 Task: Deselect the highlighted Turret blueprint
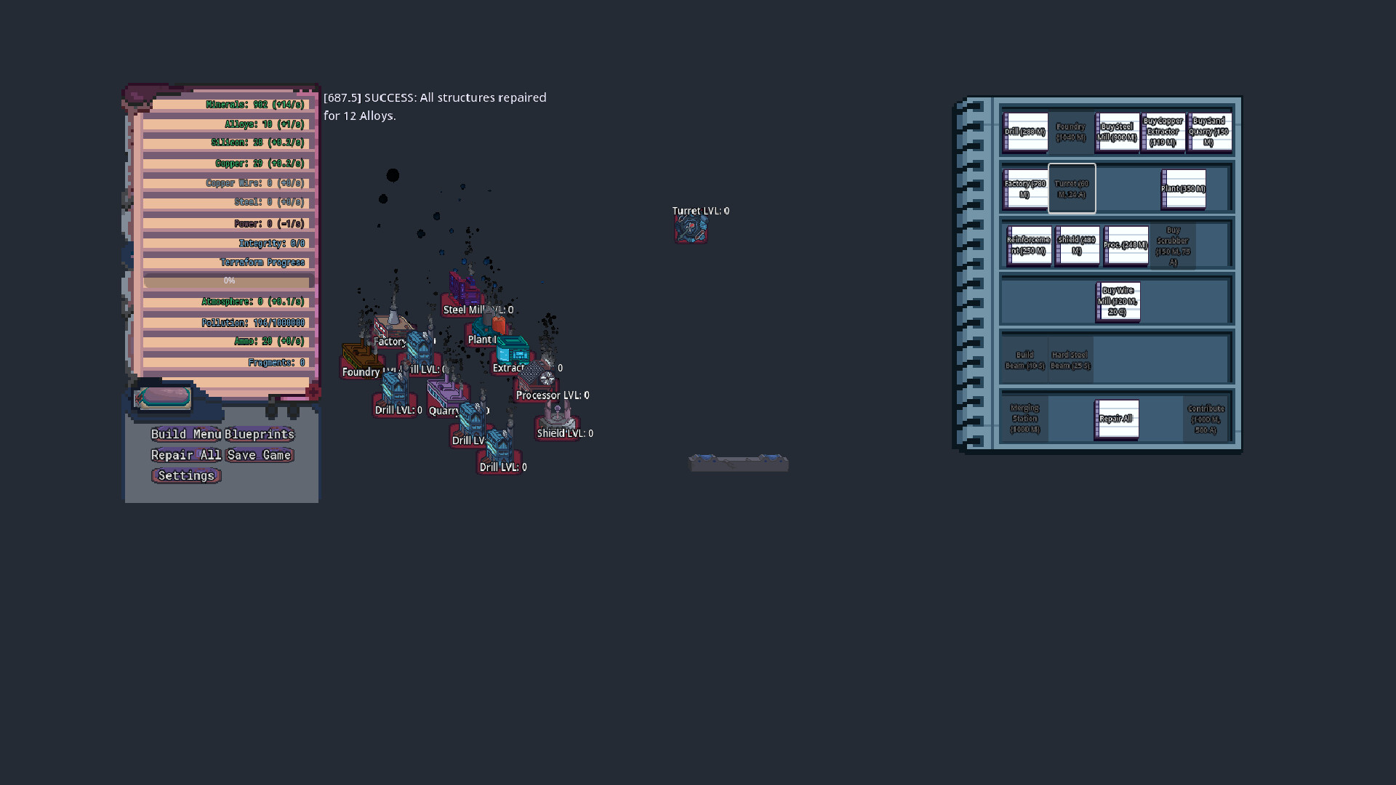1072,188
